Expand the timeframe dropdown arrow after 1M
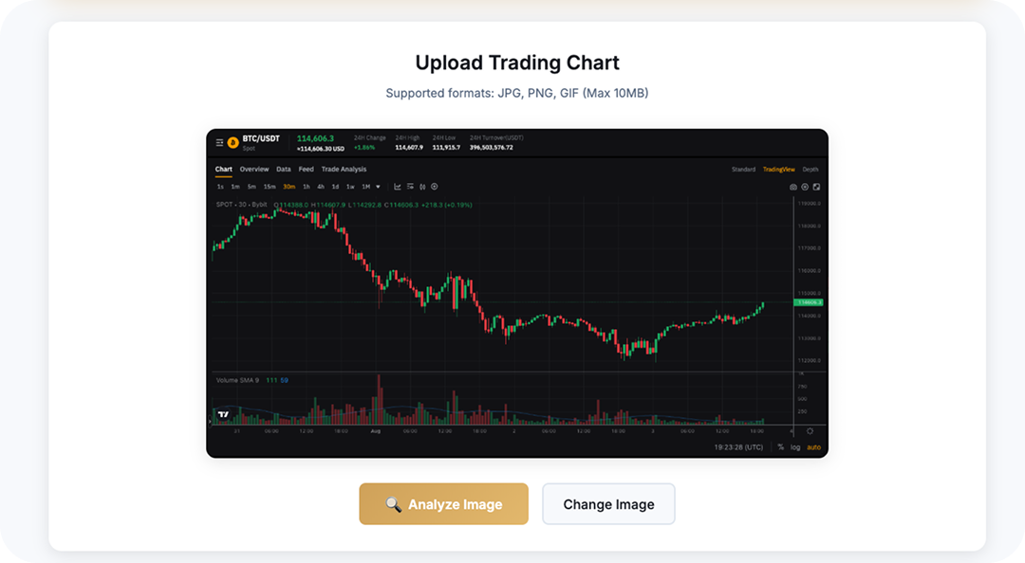This screenshot has height=563, width=1025. tap(378, 187)
